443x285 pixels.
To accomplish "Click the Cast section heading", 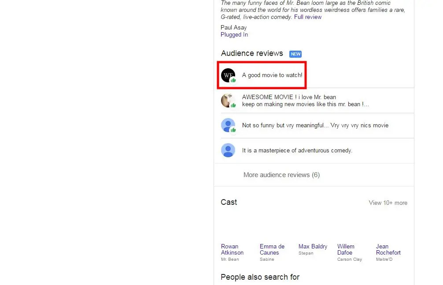I will (229, 202).
